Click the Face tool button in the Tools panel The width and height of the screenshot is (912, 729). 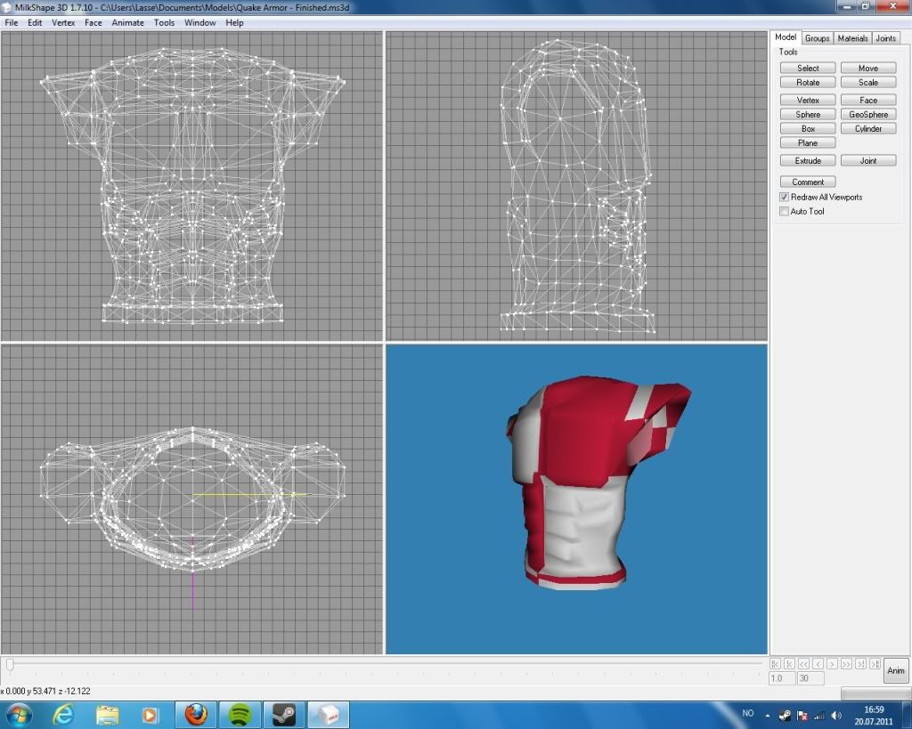coord(868,100)
